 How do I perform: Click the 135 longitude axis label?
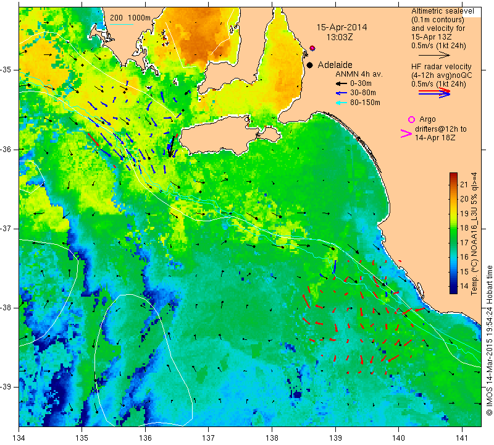[x=82, y=438]
